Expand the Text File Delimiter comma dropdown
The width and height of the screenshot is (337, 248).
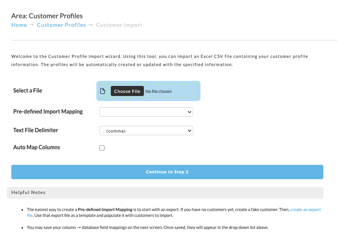tap(146, 131)
